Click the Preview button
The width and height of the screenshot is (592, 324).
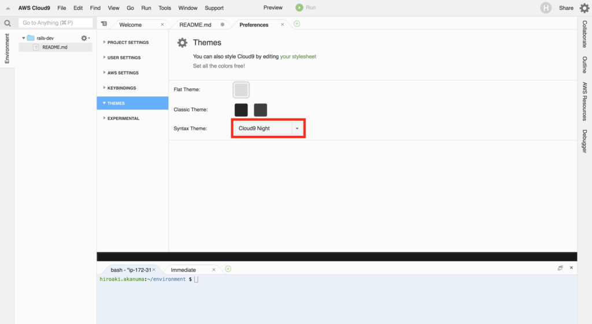273,8
